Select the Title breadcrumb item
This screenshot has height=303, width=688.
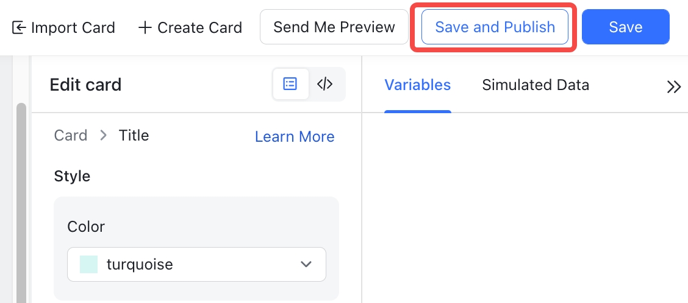point(134,135)
